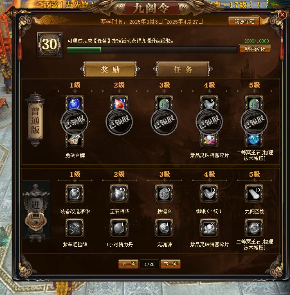This screenshot has height=295, width=290.
Task: Switch to the 奖励 tab
Action: coord(110,70)
